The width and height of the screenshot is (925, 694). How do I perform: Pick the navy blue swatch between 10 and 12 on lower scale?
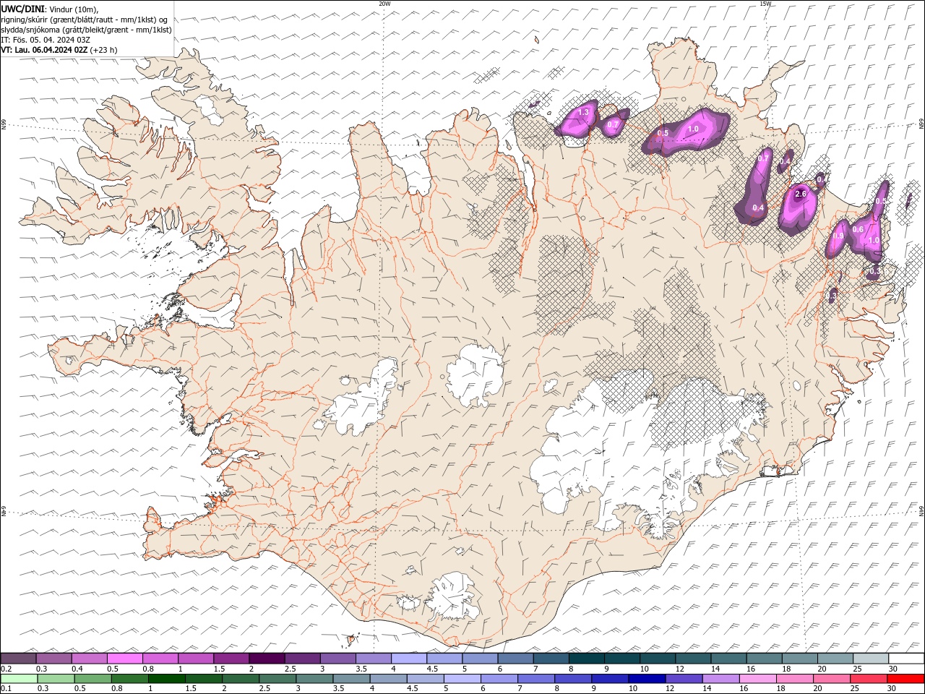coord(647,679)
